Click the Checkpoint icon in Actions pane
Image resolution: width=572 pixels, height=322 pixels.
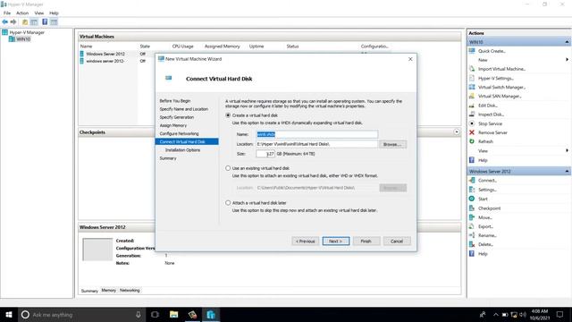[x=472, y=208]
